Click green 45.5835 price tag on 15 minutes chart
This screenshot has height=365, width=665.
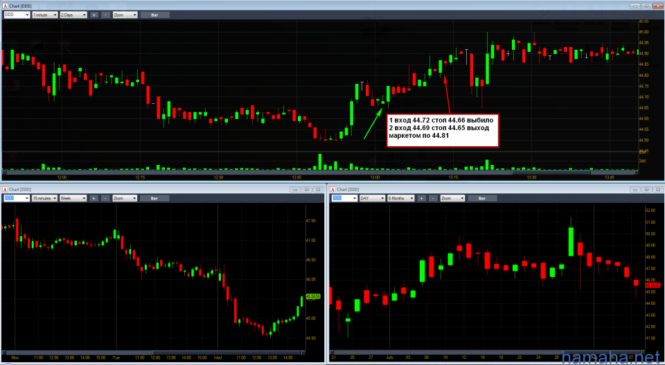click(x=312, y=296)
